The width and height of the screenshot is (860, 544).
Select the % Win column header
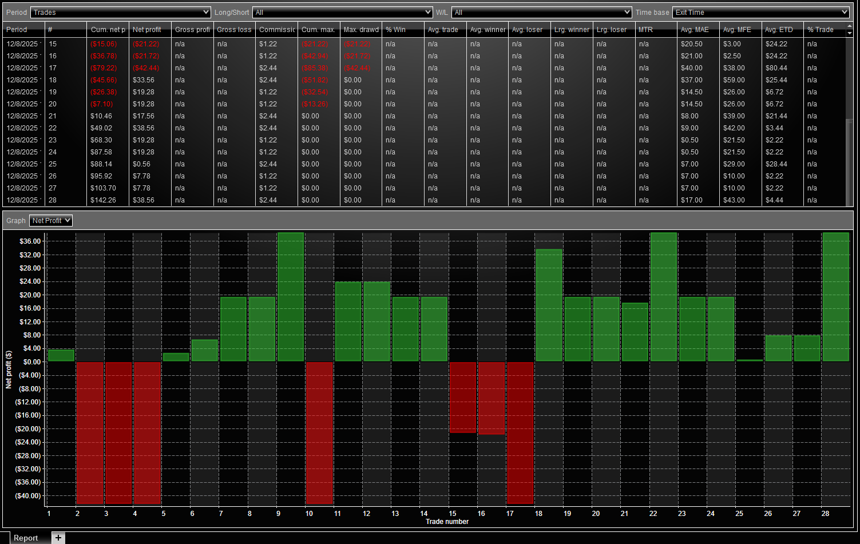coord(396,30)
